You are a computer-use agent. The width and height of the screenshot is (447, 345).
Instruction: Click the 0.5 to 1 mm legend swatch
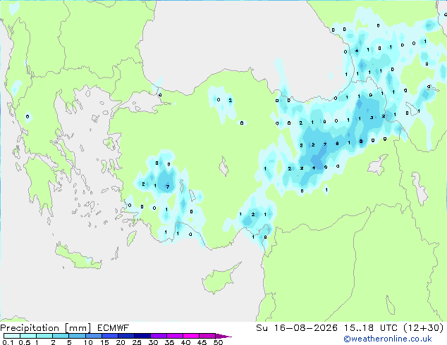pyautogui.click(x=28, y=336)
